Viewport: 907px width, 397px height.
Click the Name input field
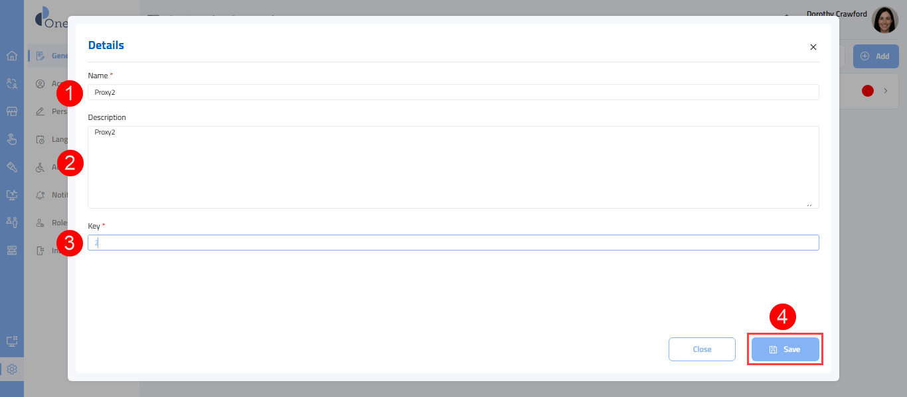pyautogui.click(x=453, y=92)
